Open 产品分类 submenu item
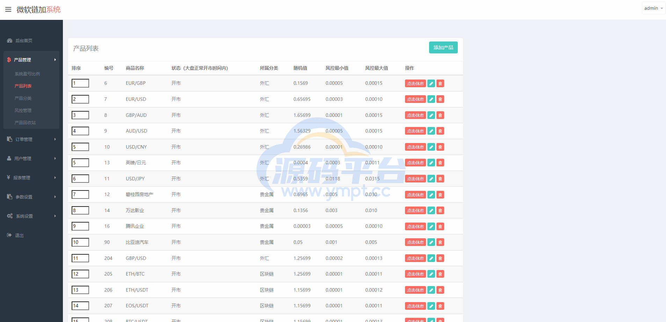 [x=23, y=98]
